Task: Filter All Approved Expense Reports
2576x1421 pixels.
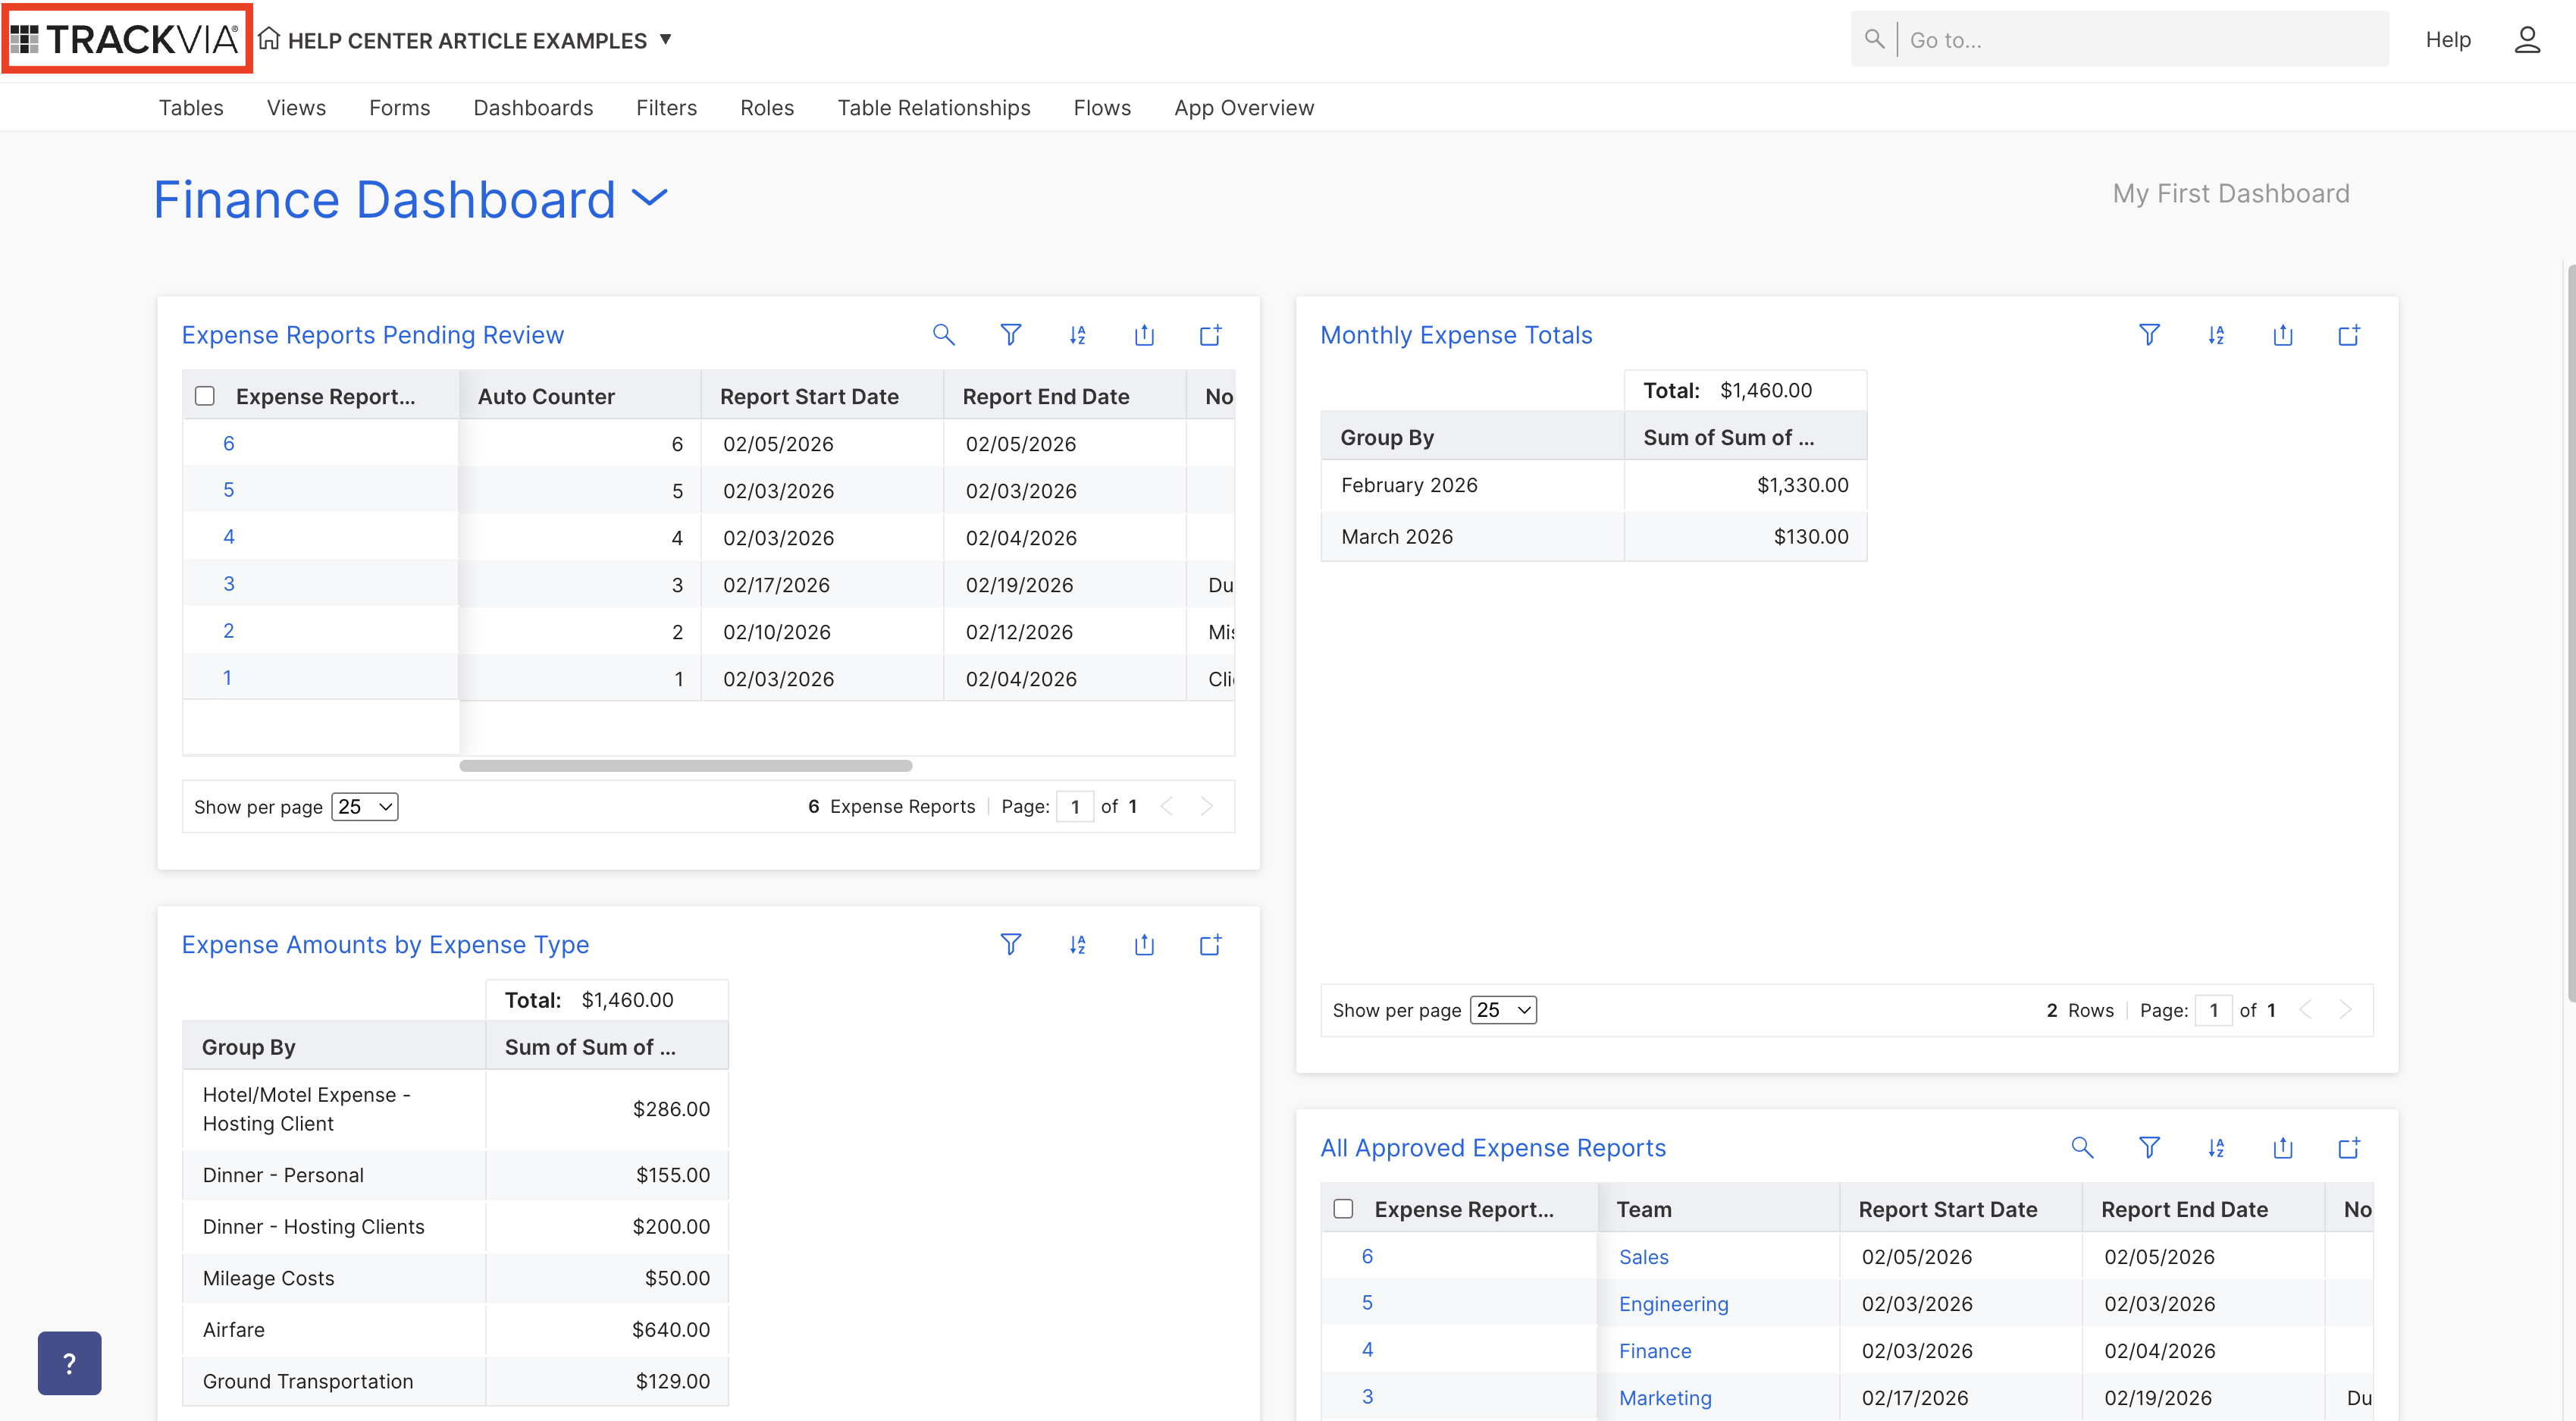Action: [2149, 1148]
